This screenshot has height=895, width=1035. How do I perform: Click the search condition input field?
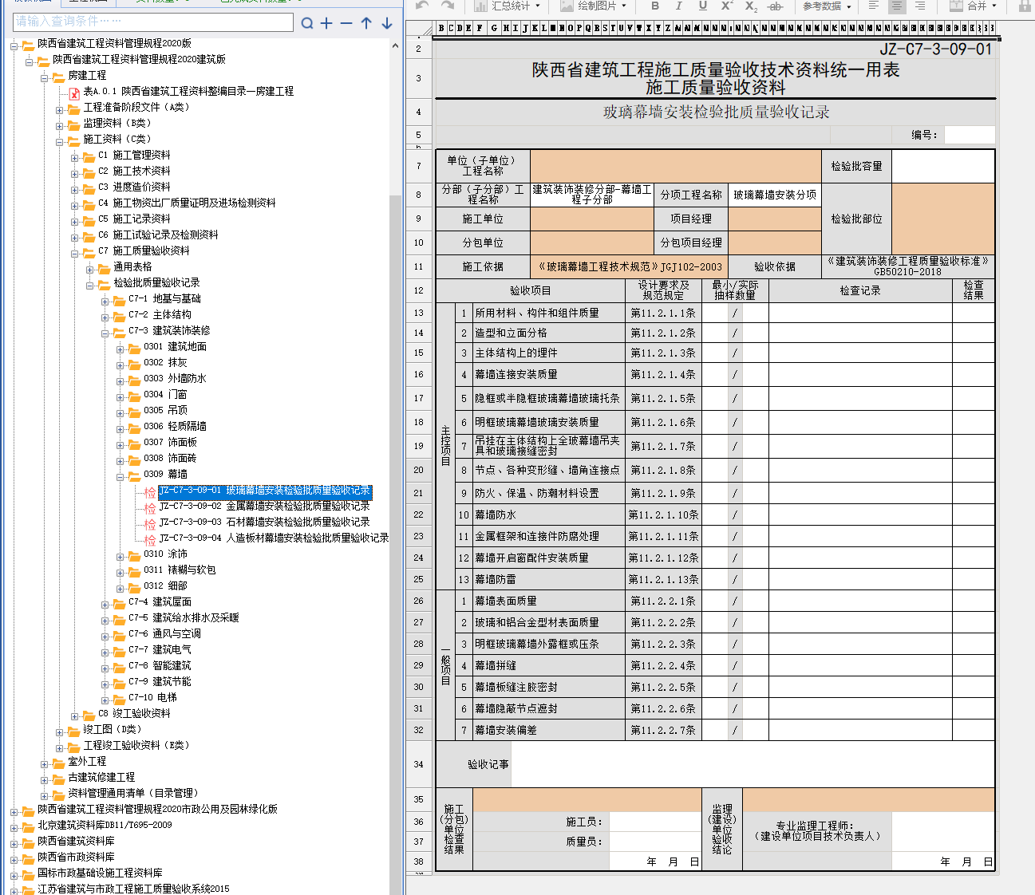tap(153, 22)
